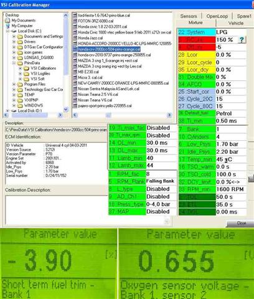Switch to the Sensors tab
The height and width of the screenshot is (299, 254).
(x=189, y=16)
